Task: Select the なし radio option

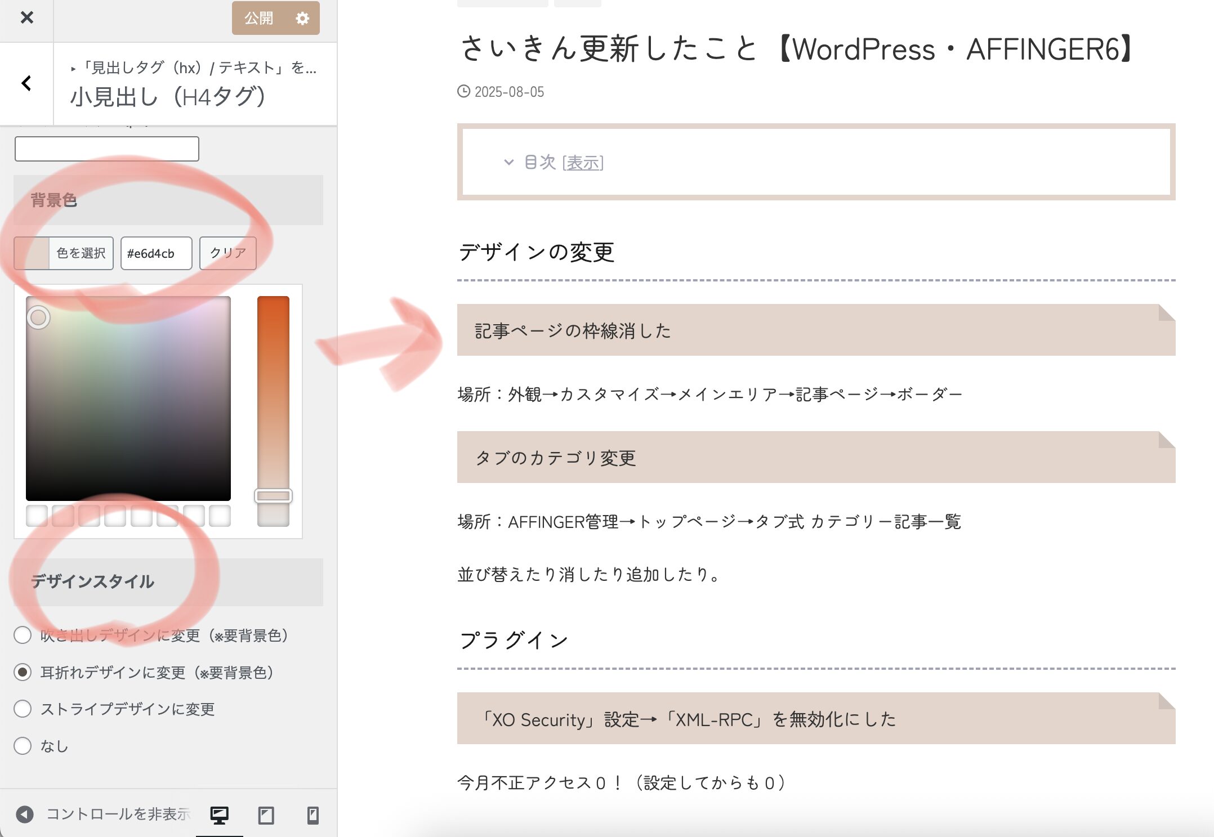Action: point(23,746)
